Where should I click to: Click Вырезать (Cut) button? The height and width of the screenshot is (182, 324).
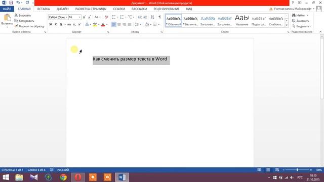[x=23, y=15]
